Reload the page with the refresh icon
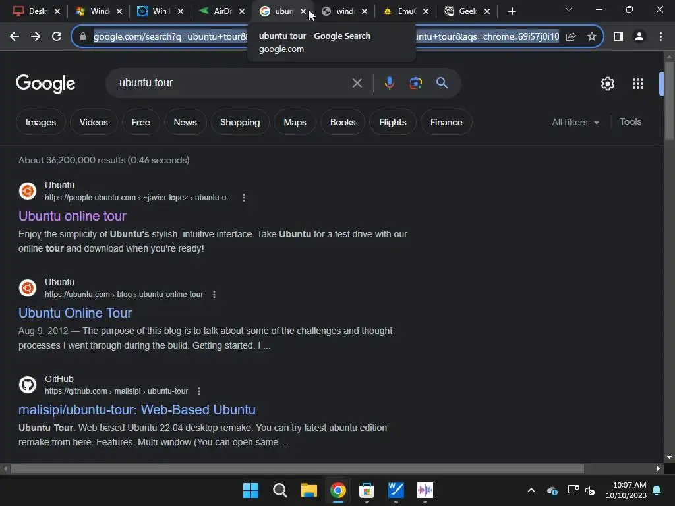This screenshot has width=675, height=506. [57, 37]
